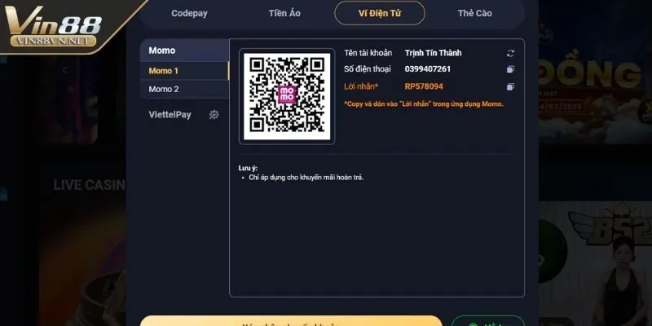Expand the ViettelPay payment option
The height and width of the screenshot is (326, 652).
pos(170,115)
